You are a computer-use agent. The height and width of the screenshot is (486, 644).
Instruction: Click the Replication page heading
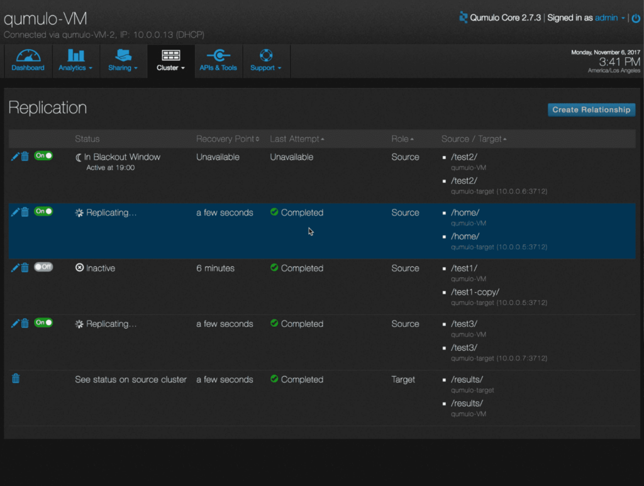48,108
